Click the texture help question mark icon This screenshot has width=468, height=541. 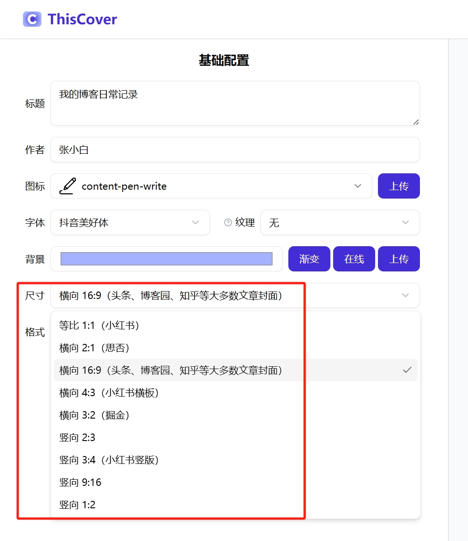pyautogui.click(x=227, y=223)
